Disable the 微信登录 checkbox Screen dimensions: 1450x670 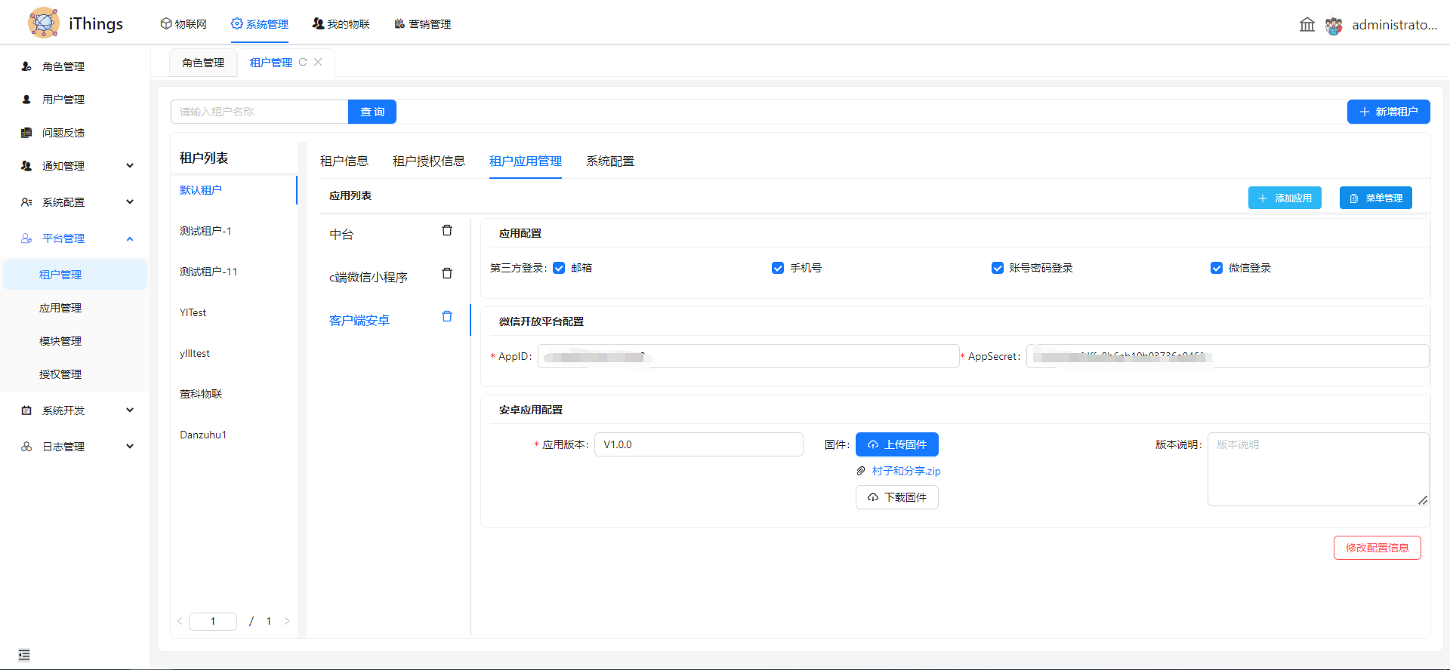[x=1217, y=268]
